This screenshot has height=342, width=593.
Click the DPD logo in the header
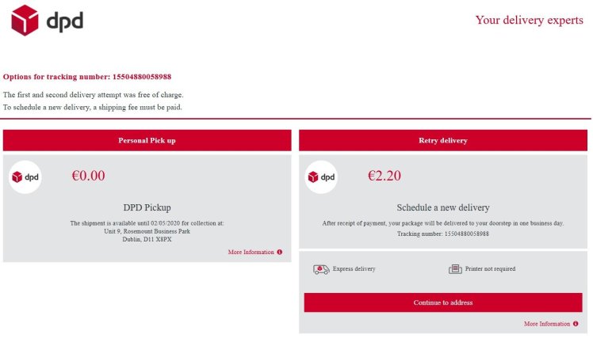(47, 21)
